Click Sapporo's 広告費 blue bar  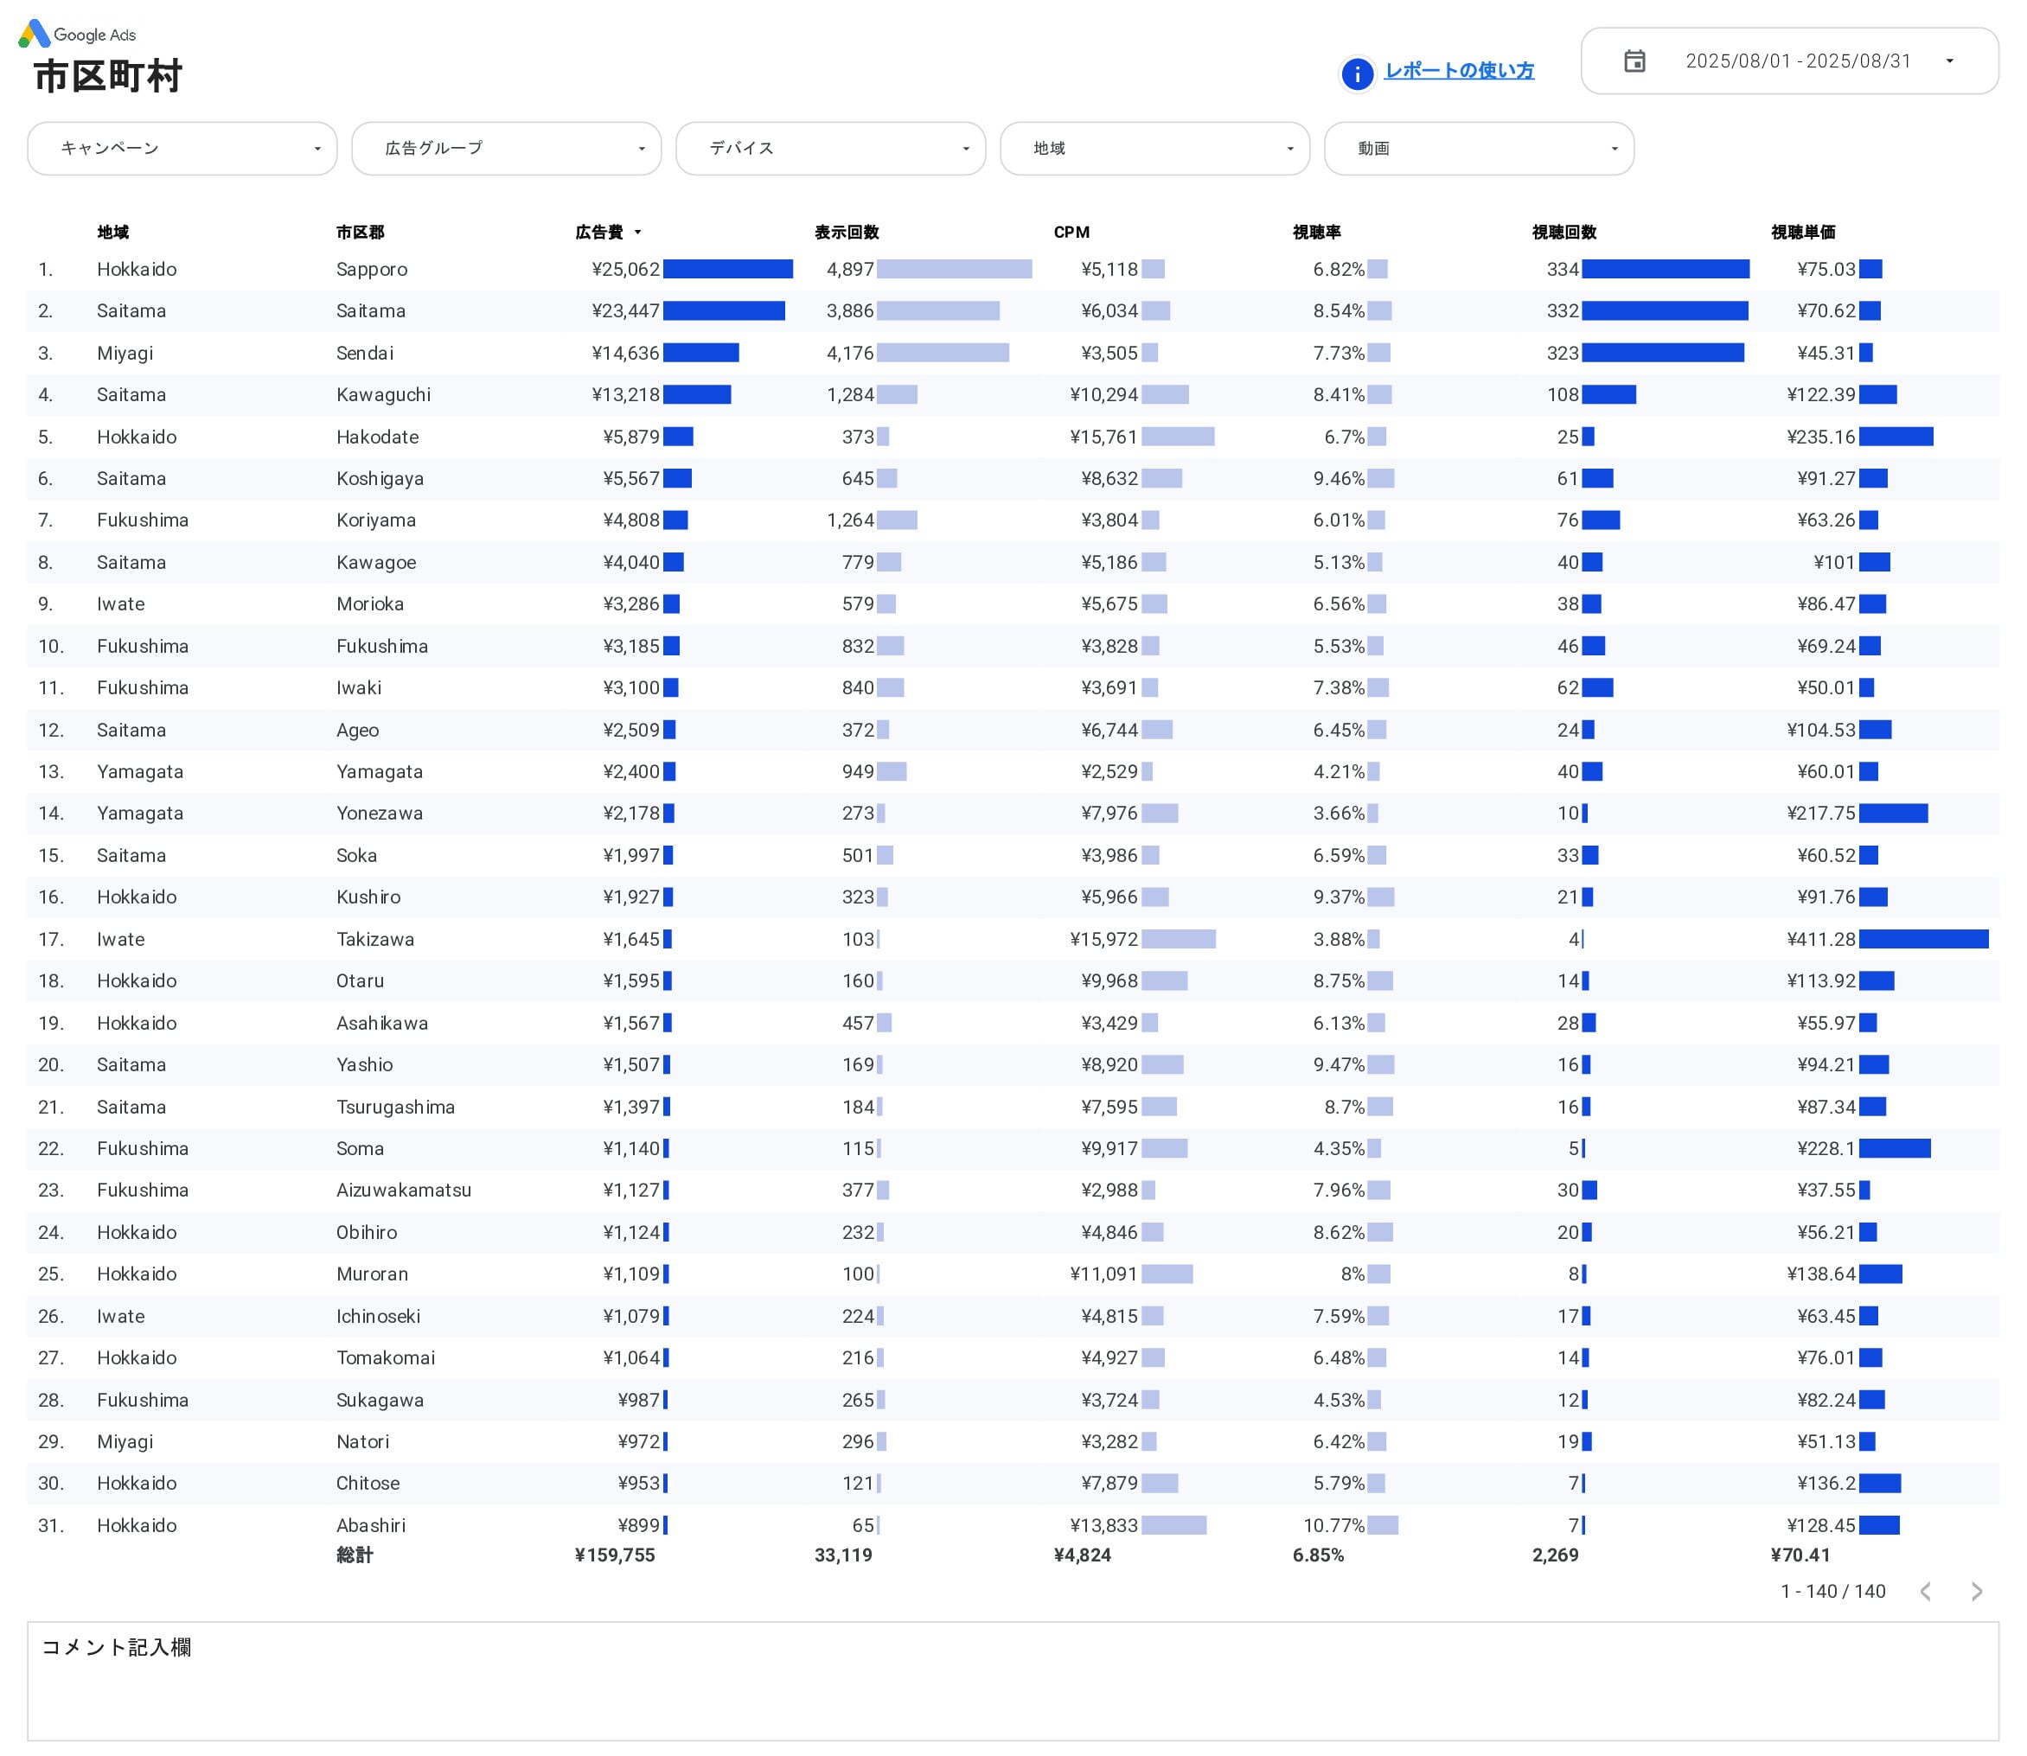pos(727,269)
